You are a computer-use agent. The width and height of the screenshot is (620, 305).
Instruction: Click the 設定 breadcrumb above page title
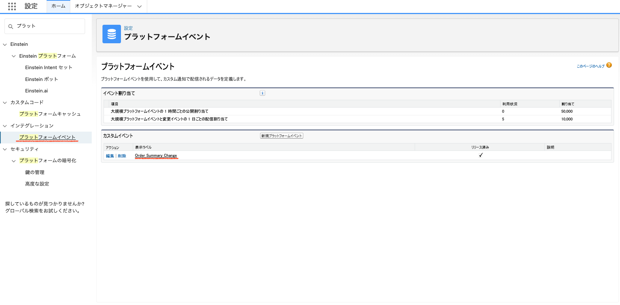click(x=128, y=28)
